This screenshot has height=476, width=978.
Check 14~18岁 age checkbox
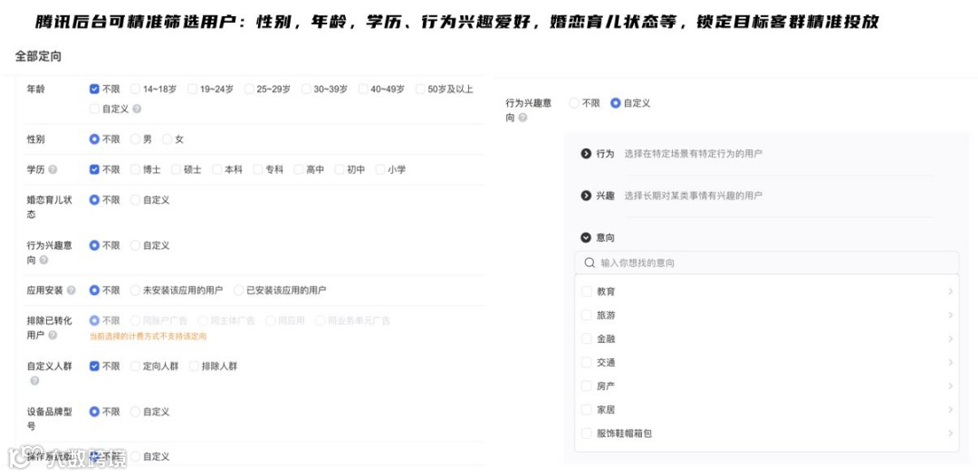pos(135,89)
